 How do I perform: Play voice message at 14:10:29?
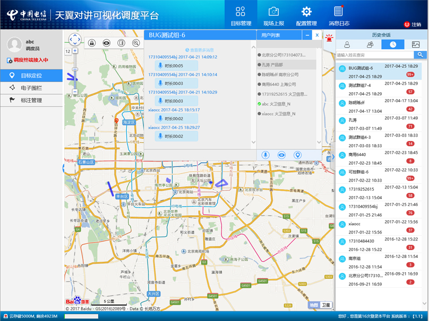point(176,101)
